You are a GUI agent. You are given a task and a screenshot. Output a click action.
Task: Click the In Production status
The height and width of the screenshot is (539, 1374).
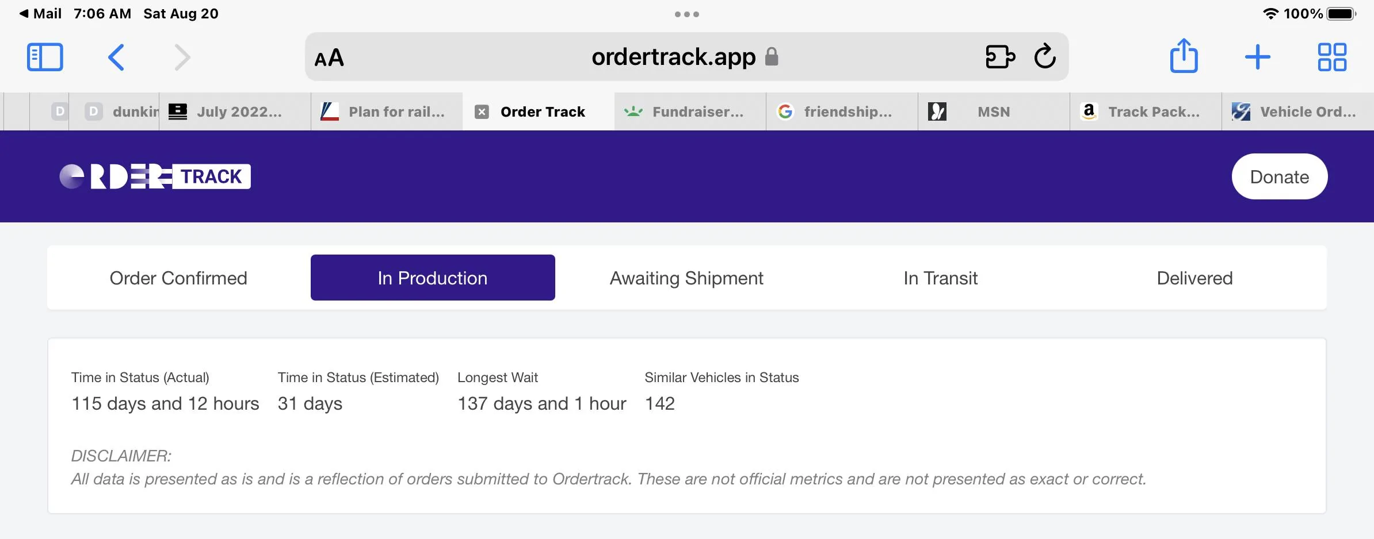click(x=433, y=278)
